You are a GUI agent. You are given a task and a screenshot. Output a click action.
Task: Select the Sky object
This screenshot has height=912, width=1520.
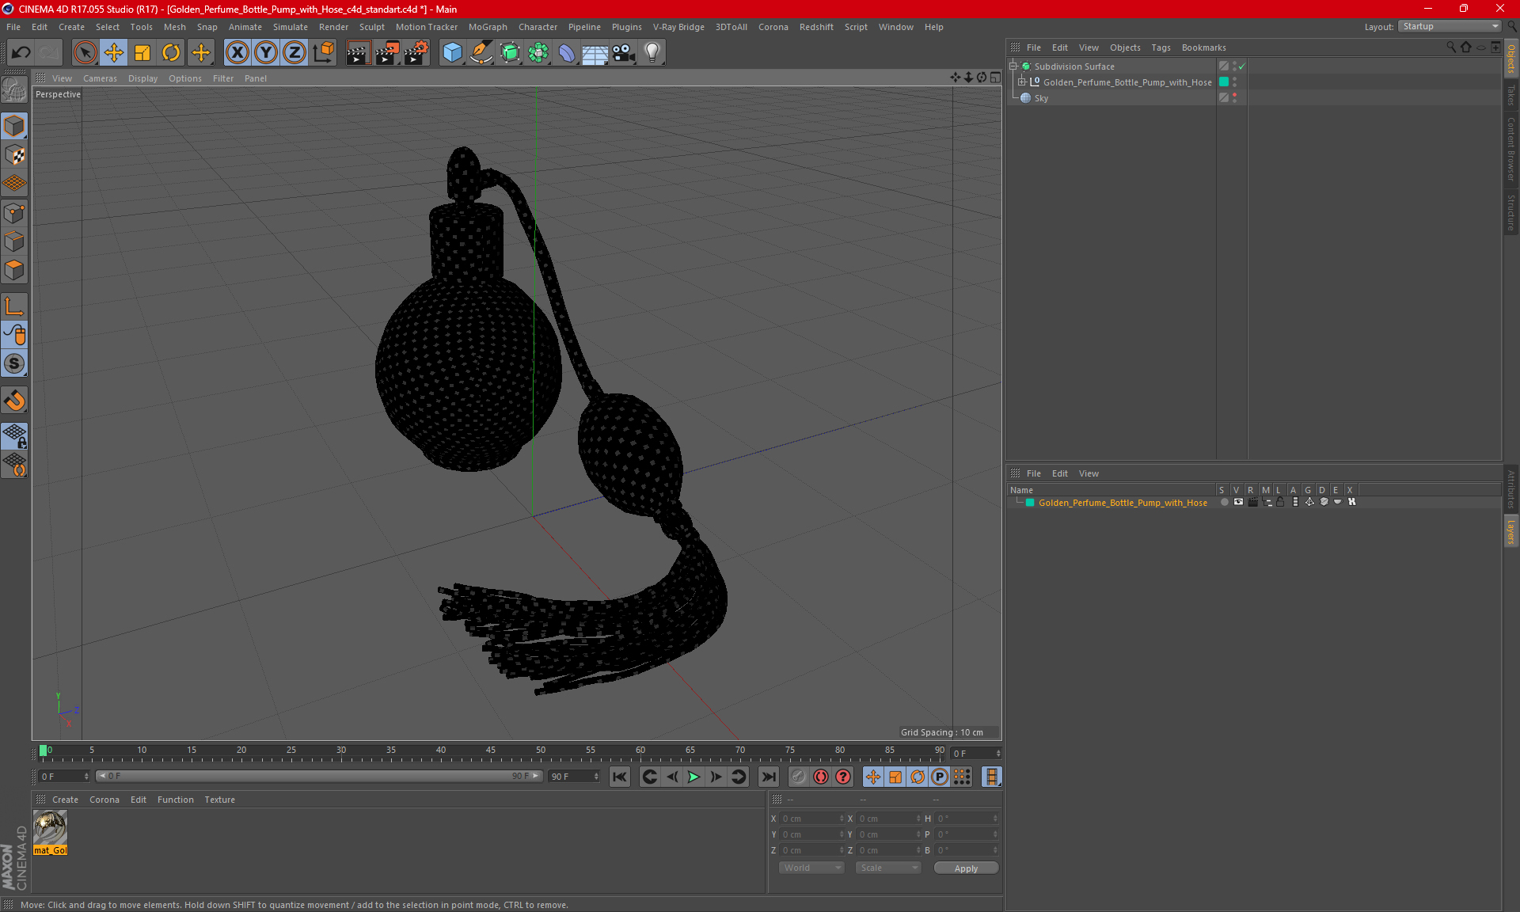(1041, 98)
